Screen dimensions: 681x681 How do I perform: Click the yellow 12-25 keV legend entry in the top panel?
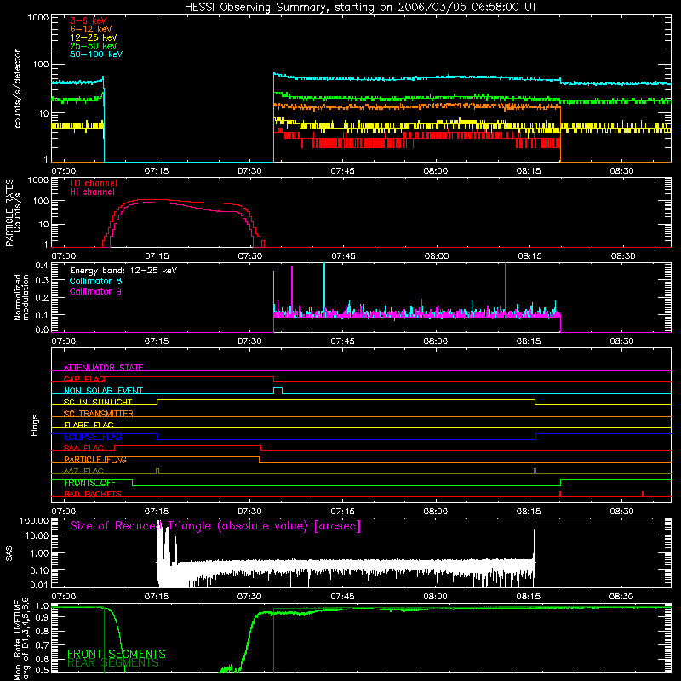[x=94, y=37]
